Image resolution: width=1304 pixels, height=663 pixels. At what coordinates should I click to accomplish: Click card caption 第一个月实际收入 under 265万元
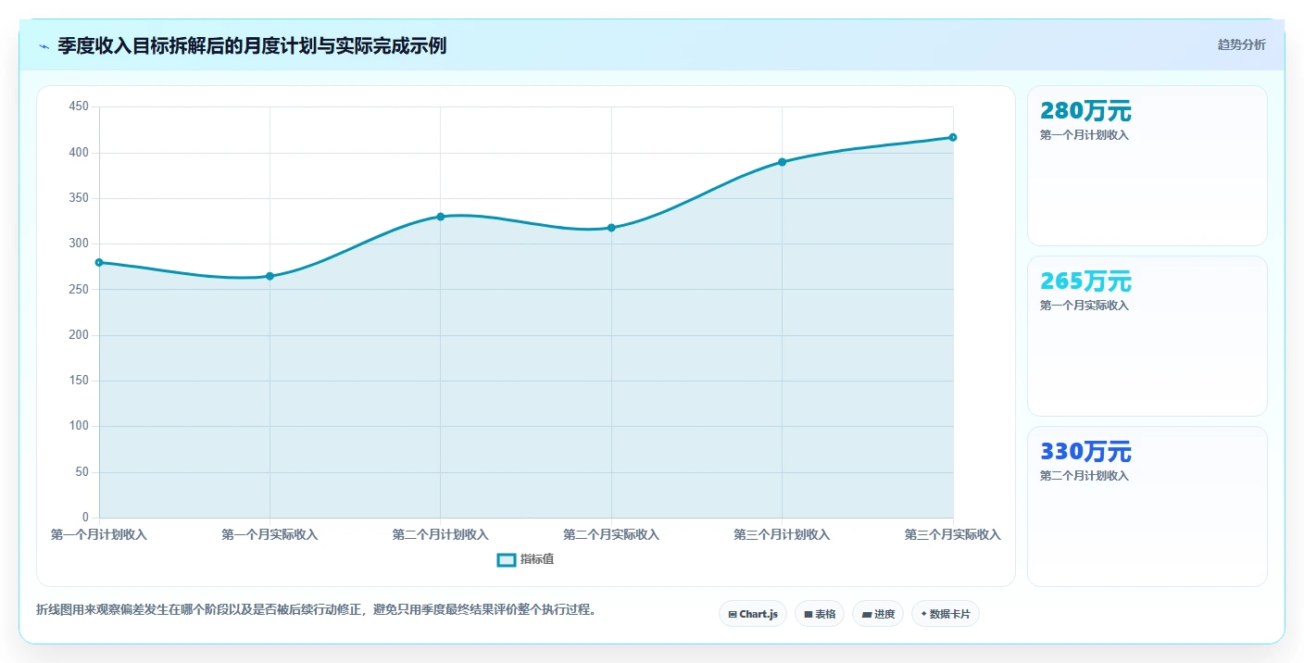(x=1085, y=306)
